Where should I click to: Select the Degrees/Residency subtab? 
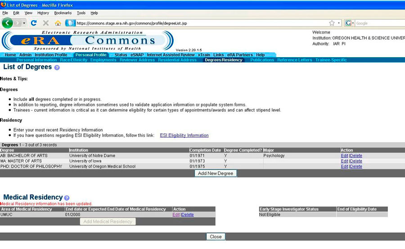pyautogui.click(x=224, y=60)
